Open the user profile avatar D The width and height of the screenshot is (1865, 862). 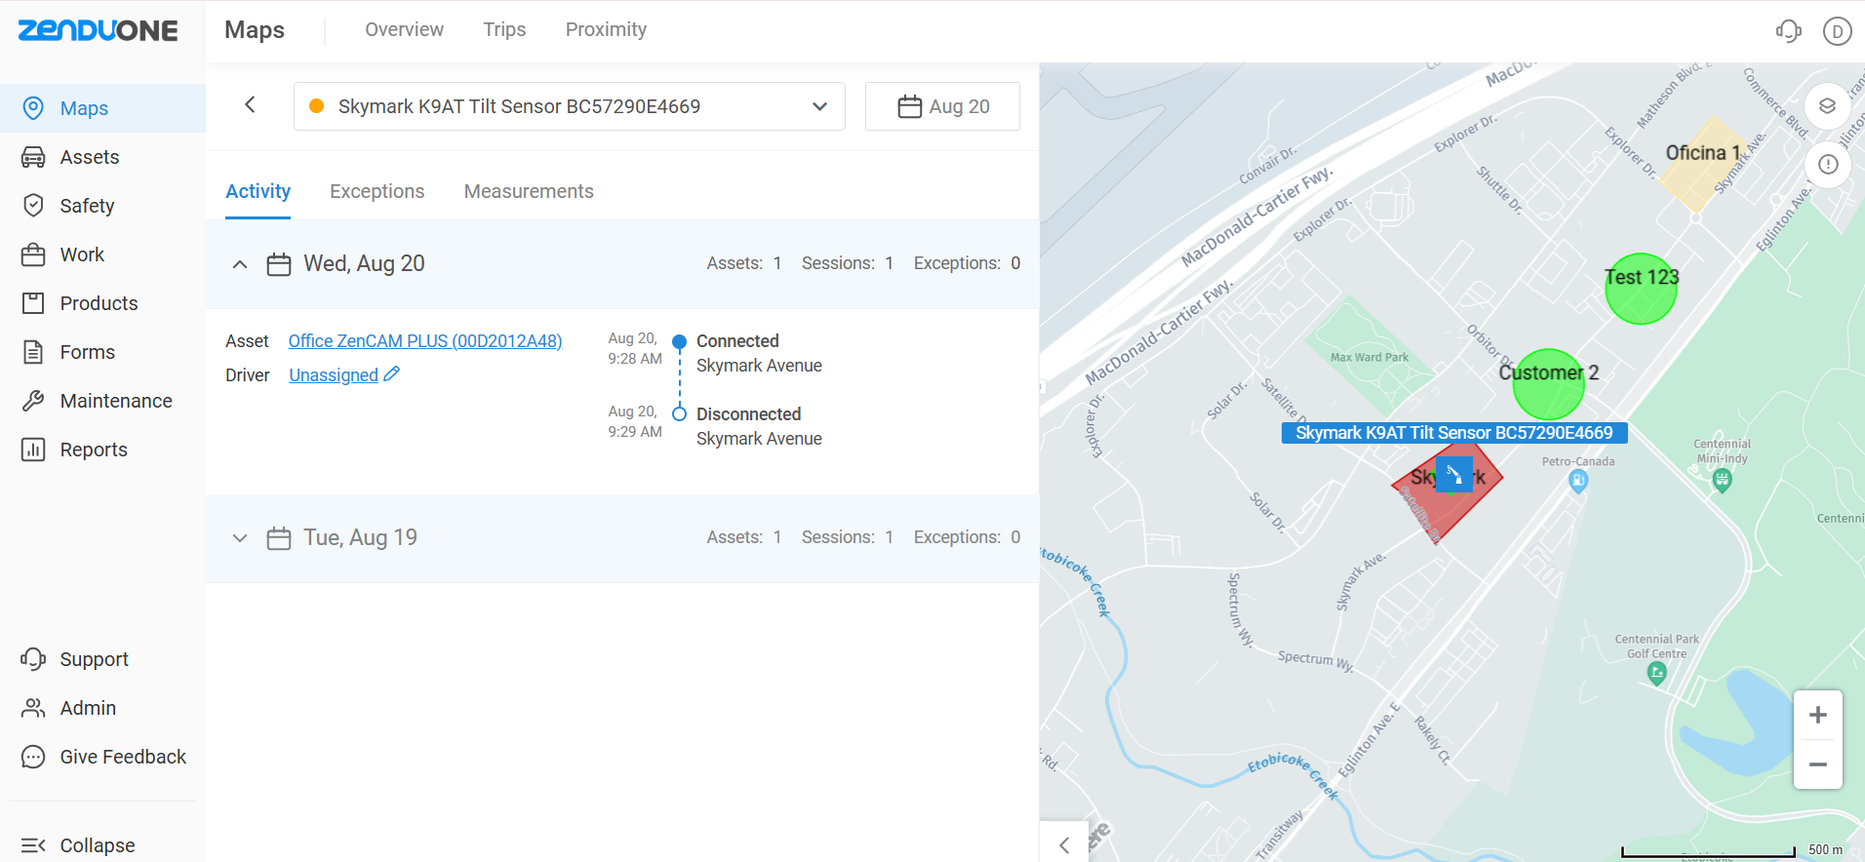click(1837, 31)
